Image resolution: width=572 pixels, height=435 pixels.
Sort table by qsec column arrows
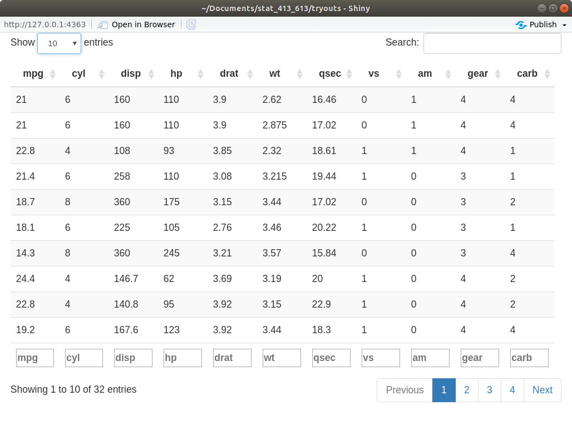(x=349, y=74)
